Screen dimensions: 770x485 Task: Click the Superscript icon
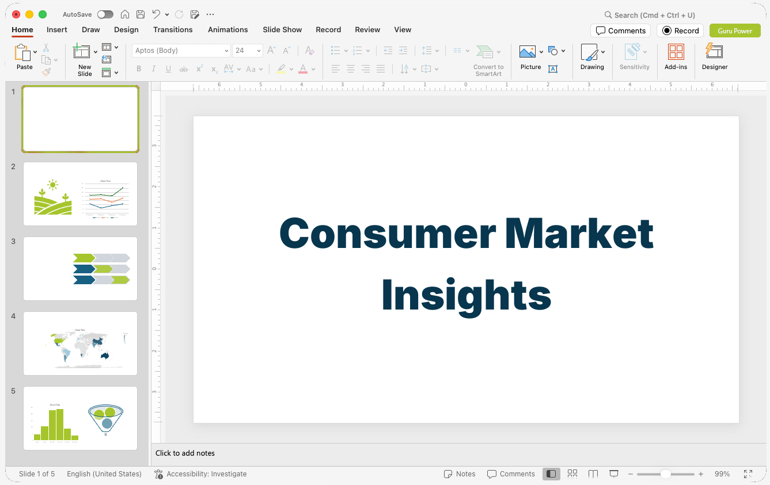click(199, 69)
